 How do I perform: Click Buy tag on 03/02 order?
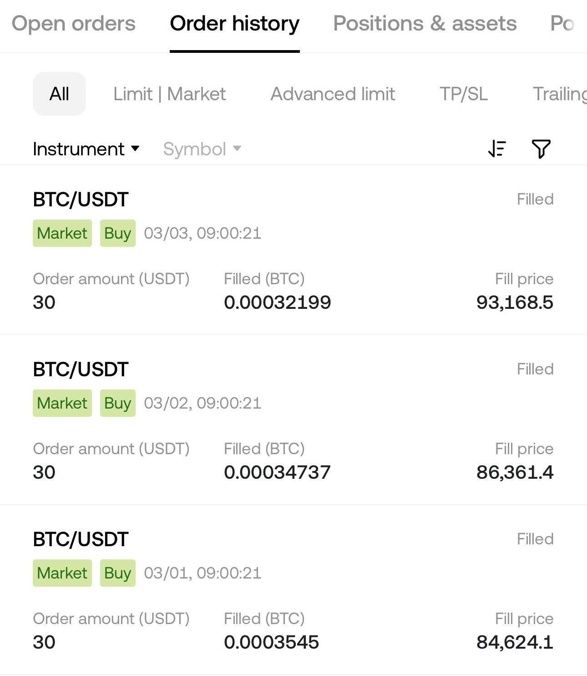[118, 403]
